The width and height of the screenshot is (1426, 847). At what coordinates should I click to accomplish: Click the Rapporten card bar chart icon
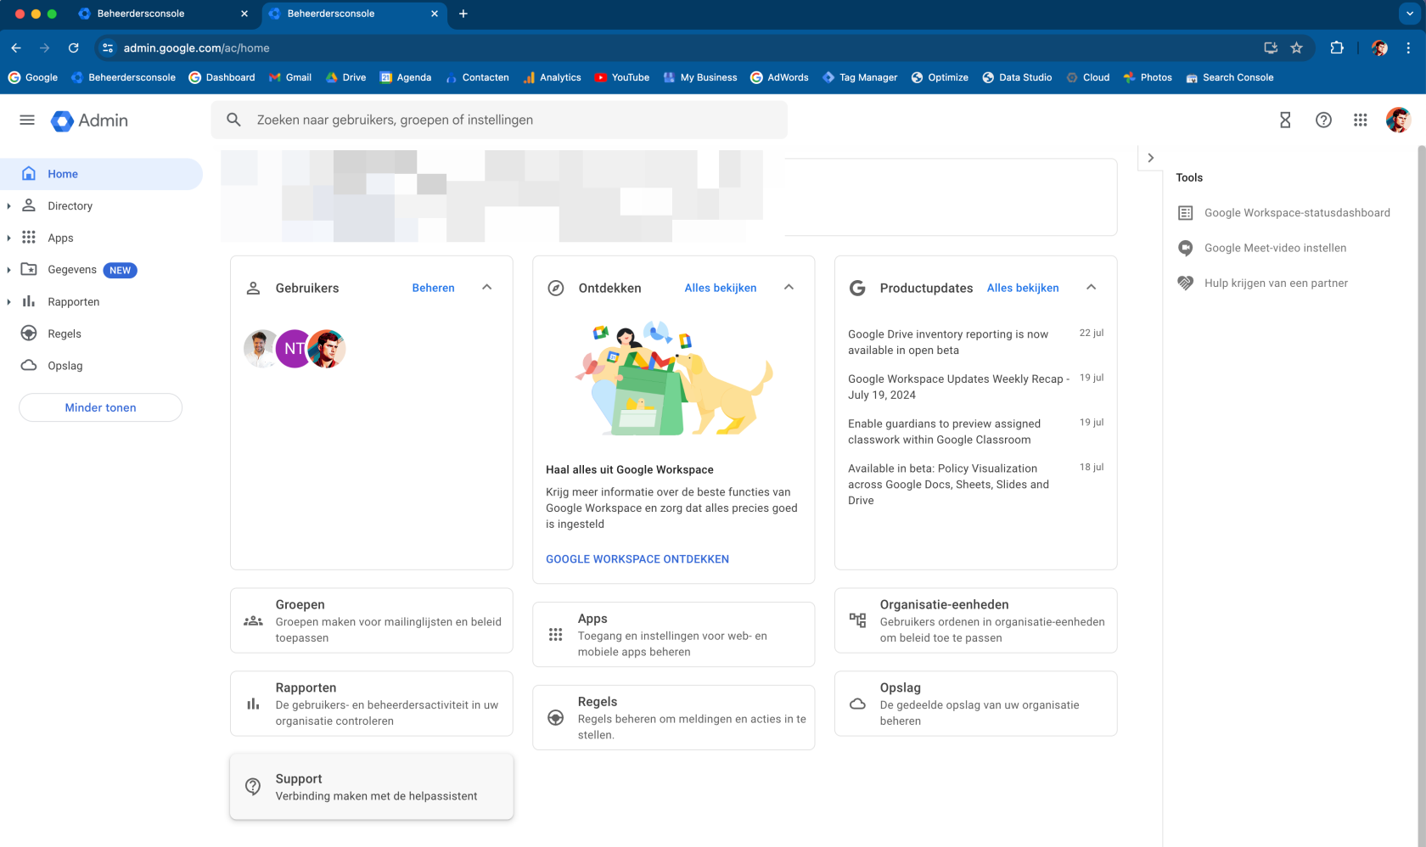coord(253,704)
